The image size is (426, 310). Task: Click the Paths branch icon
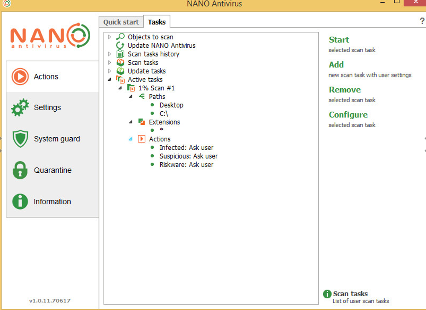tap(142, 96)
